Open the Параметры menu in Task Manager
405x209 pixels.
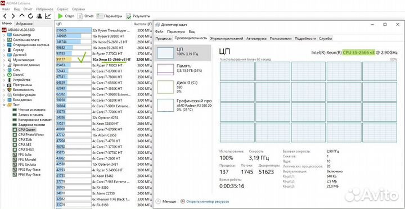pos(176,31)
